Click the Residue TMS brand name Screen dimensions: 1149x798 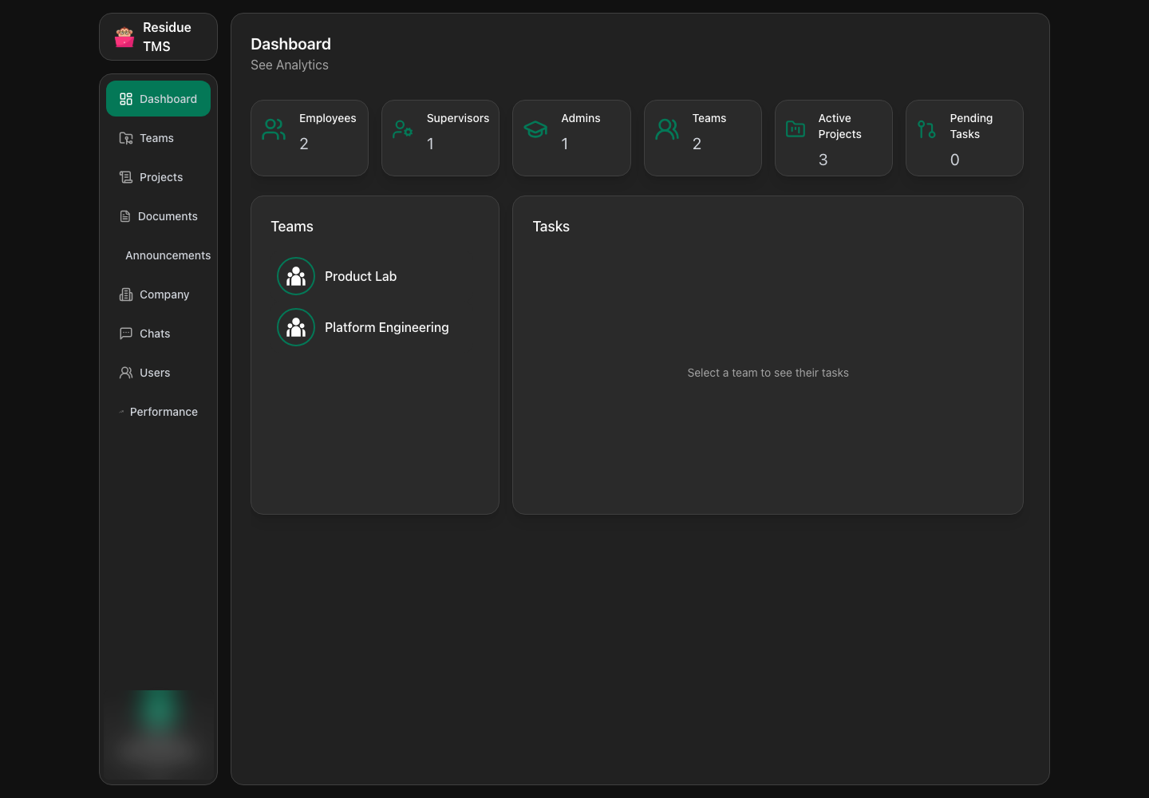(167, 37)
